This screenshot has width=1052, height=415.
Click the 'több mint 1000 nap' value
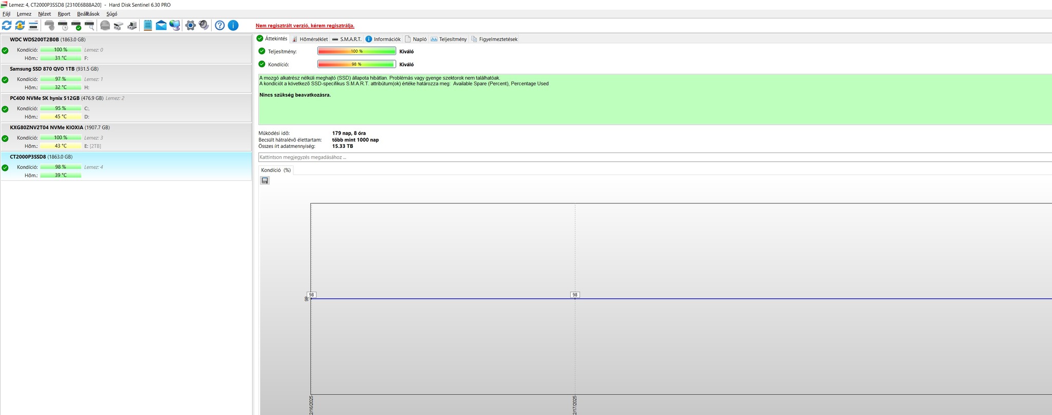coord(355,140)
